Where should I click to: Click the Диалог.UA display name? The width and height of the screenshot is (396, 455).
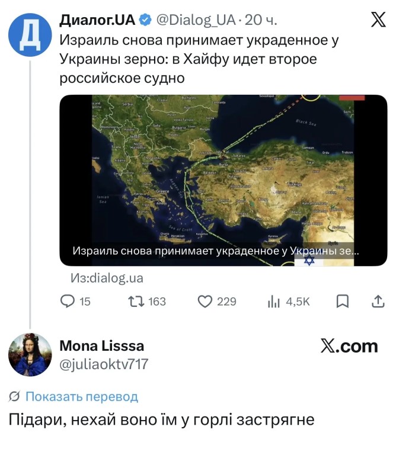click(x=97, y=20)
